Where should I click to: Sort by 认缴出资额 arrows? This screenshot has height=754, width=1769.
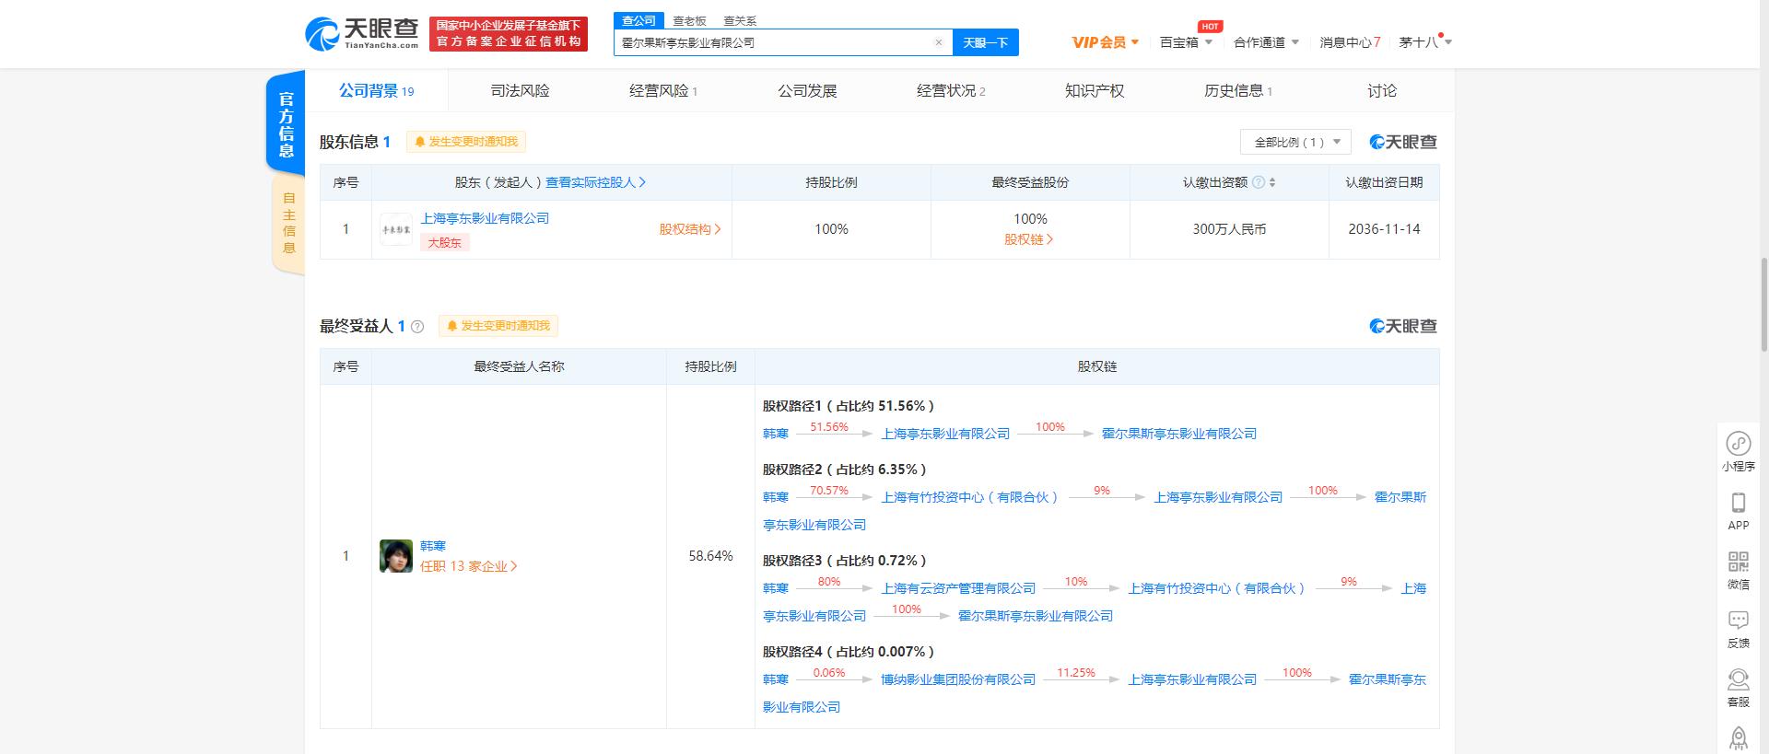click(x=1272, y=182)
